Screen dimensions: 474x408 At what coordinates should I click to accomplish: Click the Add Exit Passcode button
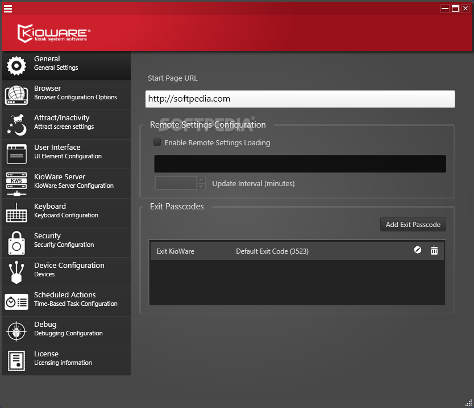(413, 225)
